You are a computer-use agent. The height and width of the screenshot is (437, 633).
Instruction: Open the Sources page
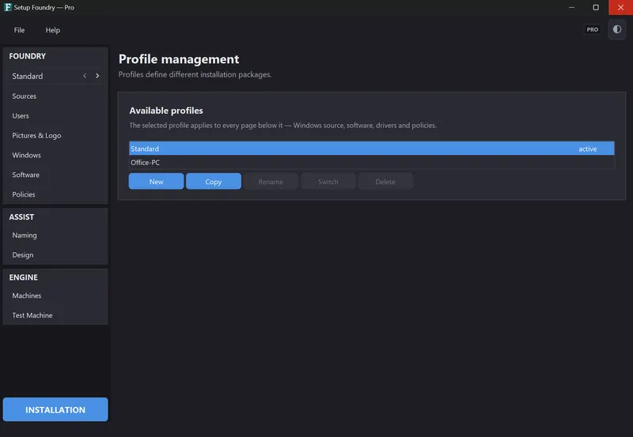click(55, 96)
